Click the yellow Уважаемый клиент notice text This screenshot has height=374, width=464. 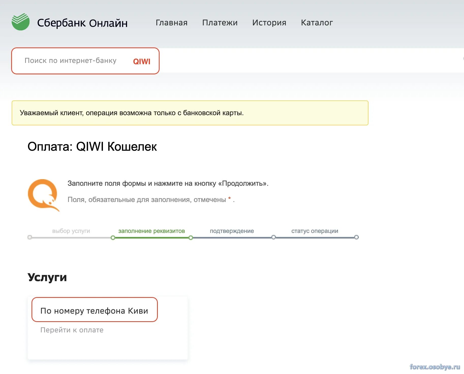[x=132, y=113]
